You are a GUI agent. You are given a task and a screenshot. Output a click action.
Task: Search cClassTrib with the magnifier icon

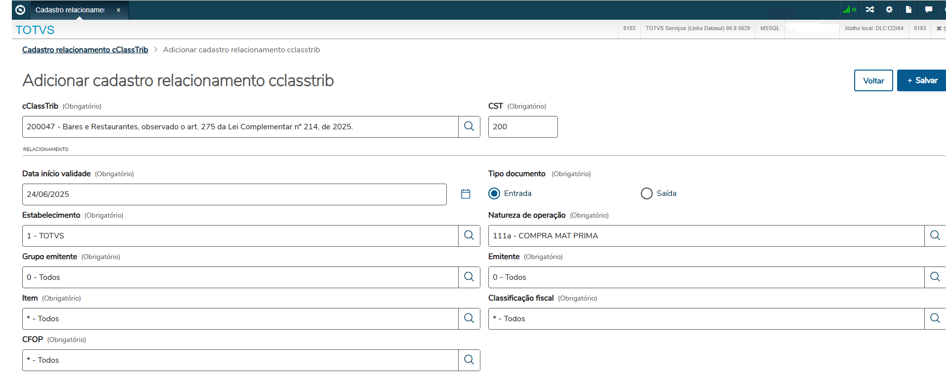[469, 127]
